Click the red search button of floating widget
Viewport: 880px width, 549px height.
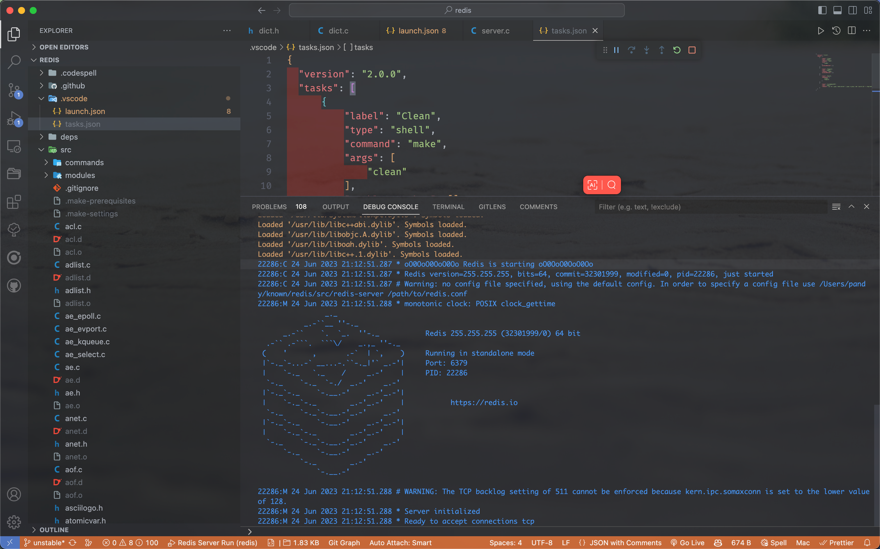[611, 185]
